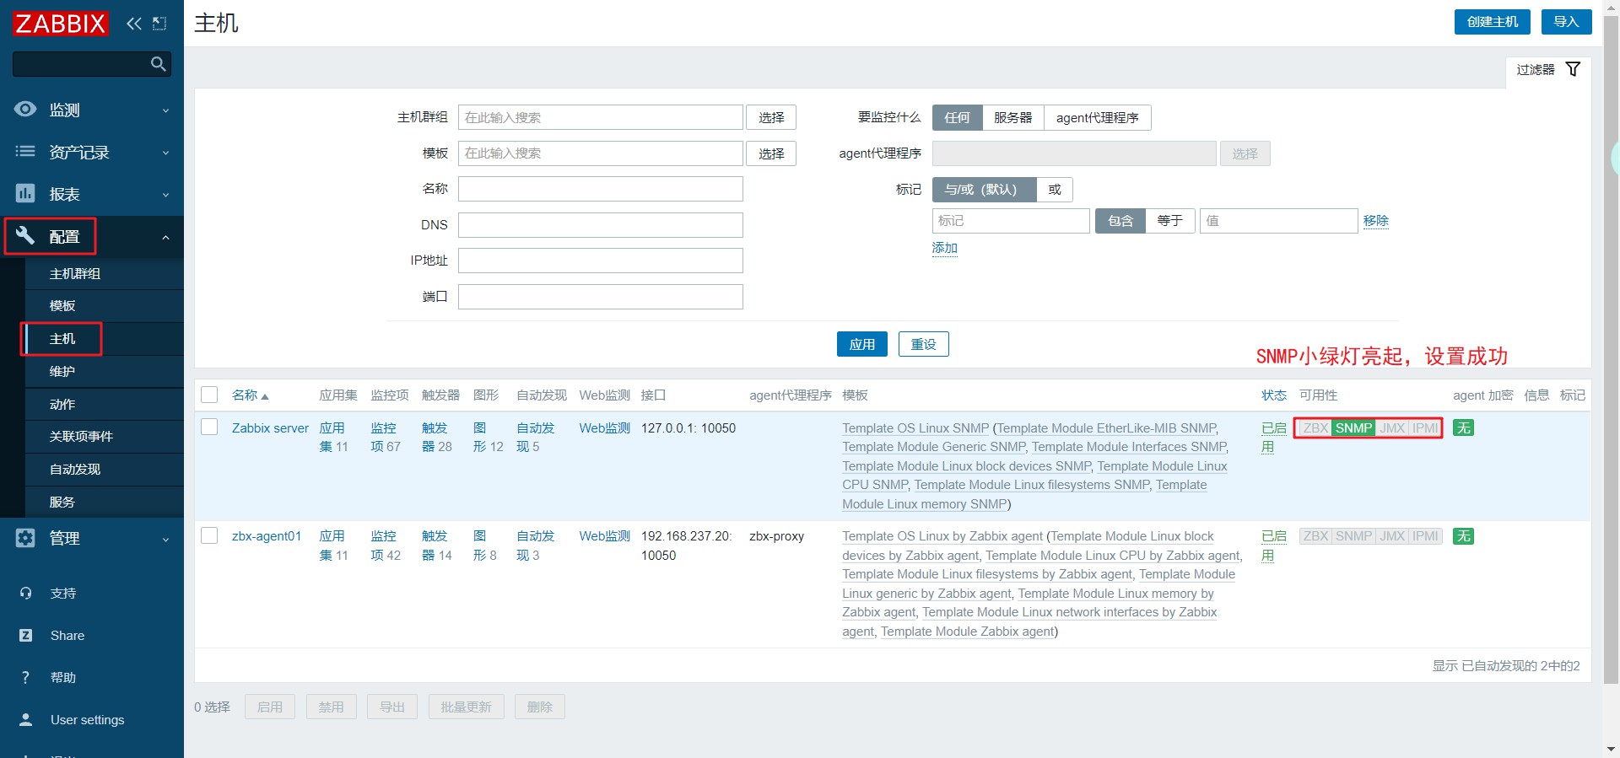
Task: Click SNMP availability indicator for zbx-agent01
Action: pyautogui.click(x=1353, y=536)
